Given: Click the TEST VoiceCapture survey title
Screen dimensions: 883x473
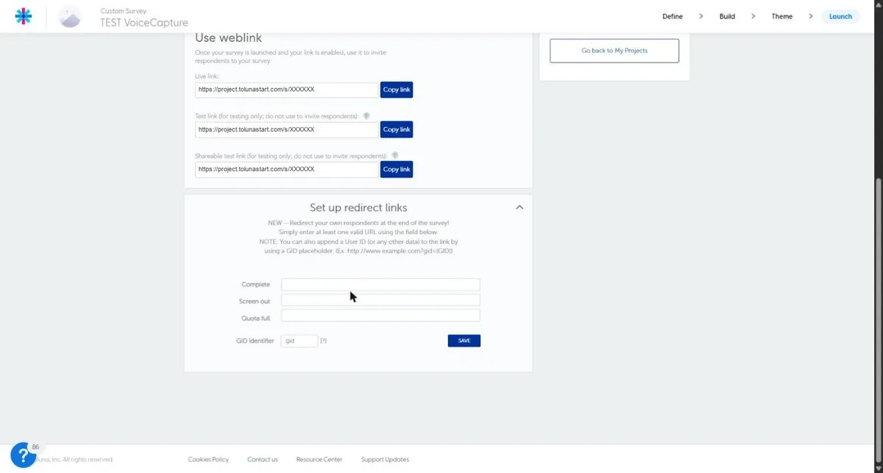Looking at the screenshot, I should coord(144,23).
